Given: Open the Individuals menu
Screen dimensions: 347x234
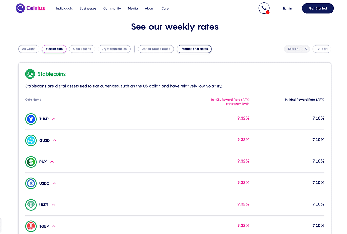Looking at the screenshot, I should [x=64, y=8].
